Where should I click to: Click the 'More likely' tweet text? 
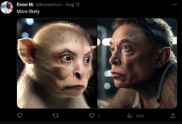click(28, 11)
